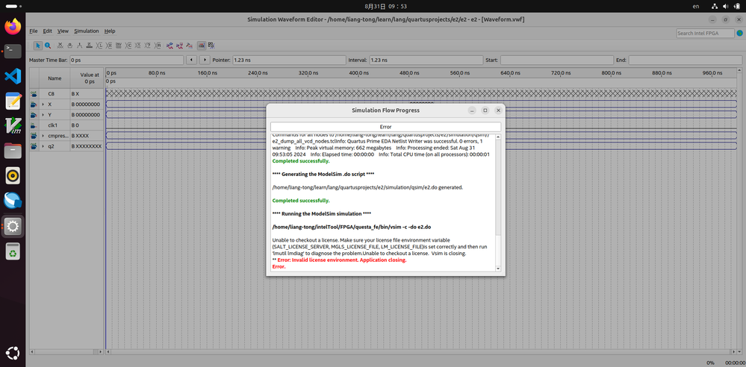Open clock showing 09:53 in top bar
746x367 pixels.
click(x=386, y=6)
